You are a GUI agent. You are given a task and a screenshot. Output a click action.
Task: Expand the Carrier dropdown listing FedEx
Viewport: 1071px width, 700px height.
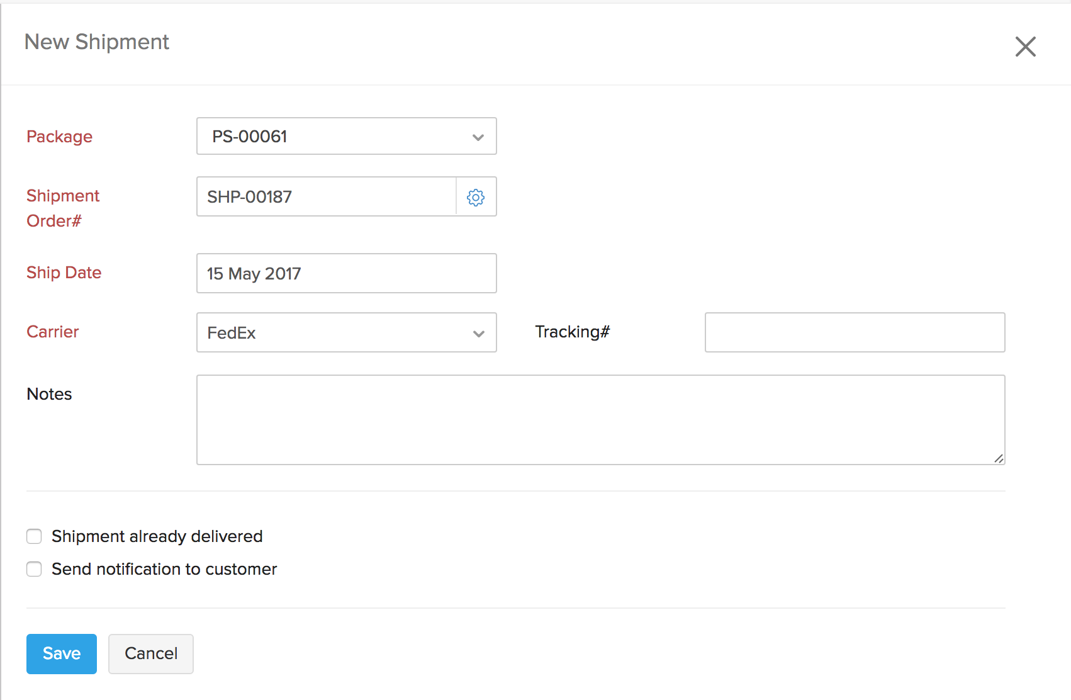[x=346, y=332]
